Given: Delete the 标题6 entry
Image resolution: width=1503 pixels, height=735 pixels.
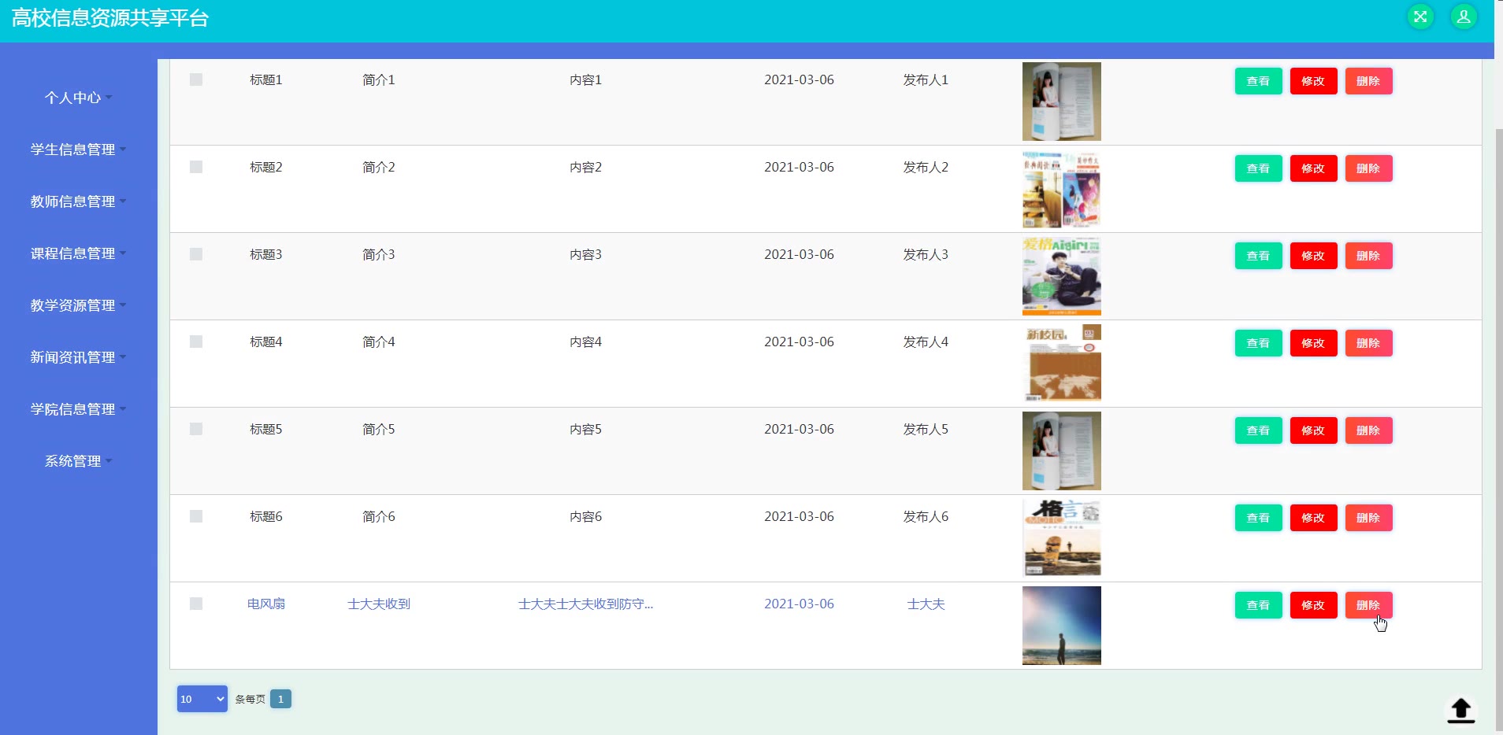Looking at the screenshot, I should (1368, 518).
